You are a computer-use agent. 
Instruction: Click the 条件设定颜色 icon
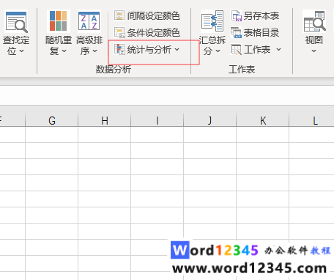119,32
